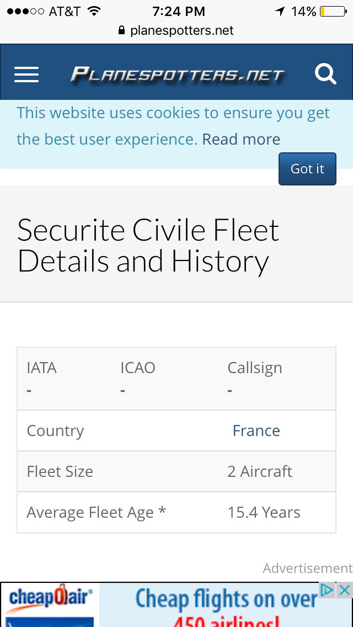
Task: Tap the Securite Civile Fleet heading
Action: coord(148,246)
